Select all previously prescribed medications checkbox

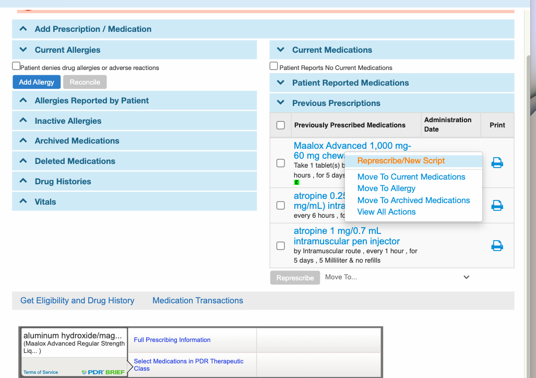pos(281,125)
